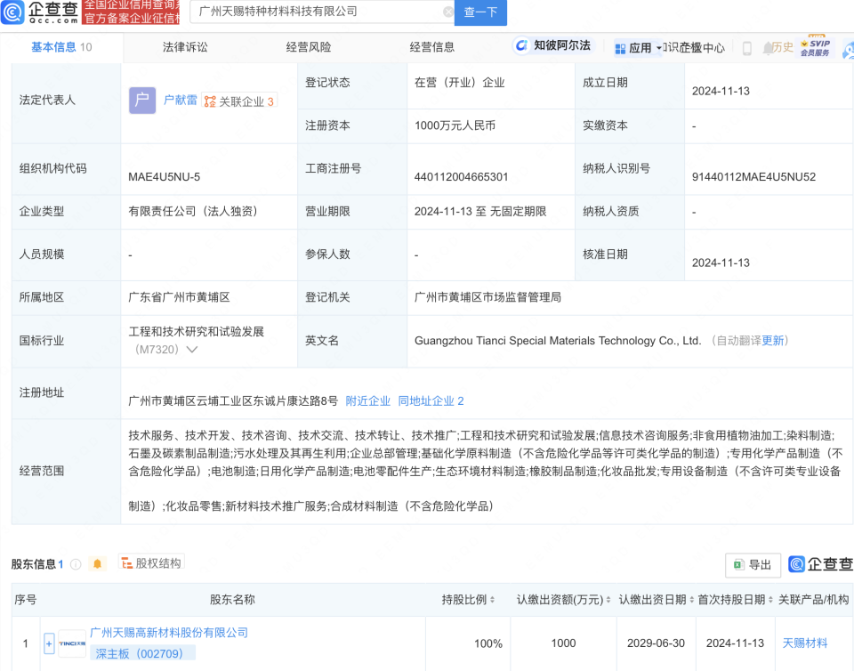Click the Qichacha logo beside the 导出 button
Viewport: 854px width, 671px height.
pos(821,564)
